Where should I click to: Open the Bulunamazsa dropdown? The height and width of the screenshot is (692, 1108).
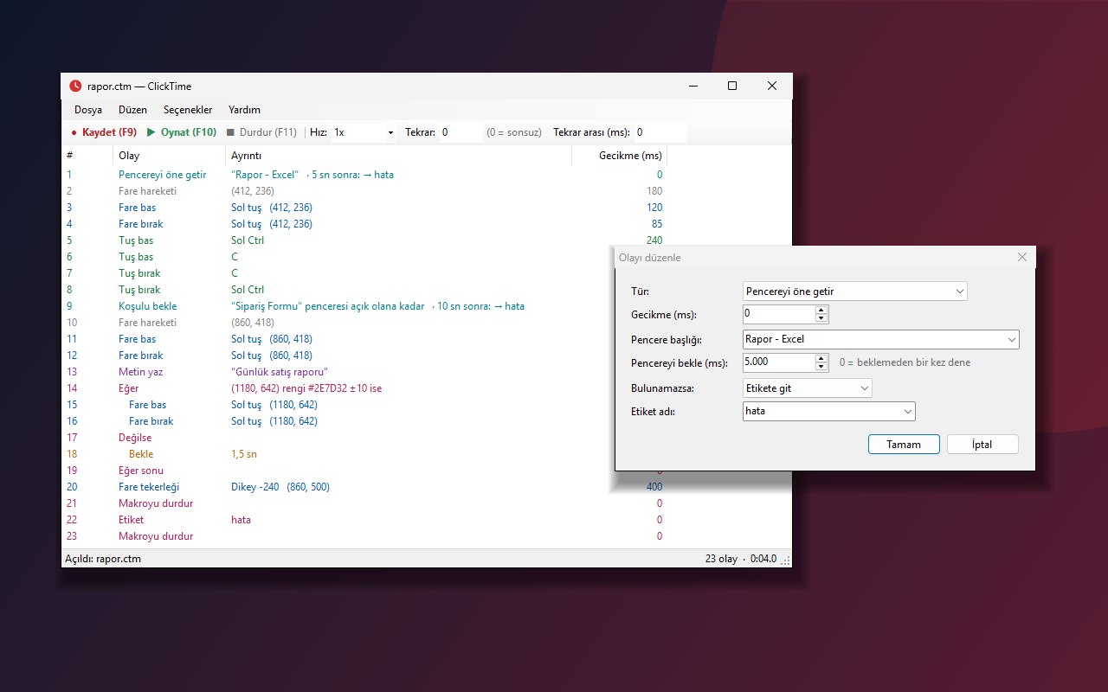[808, 388]
